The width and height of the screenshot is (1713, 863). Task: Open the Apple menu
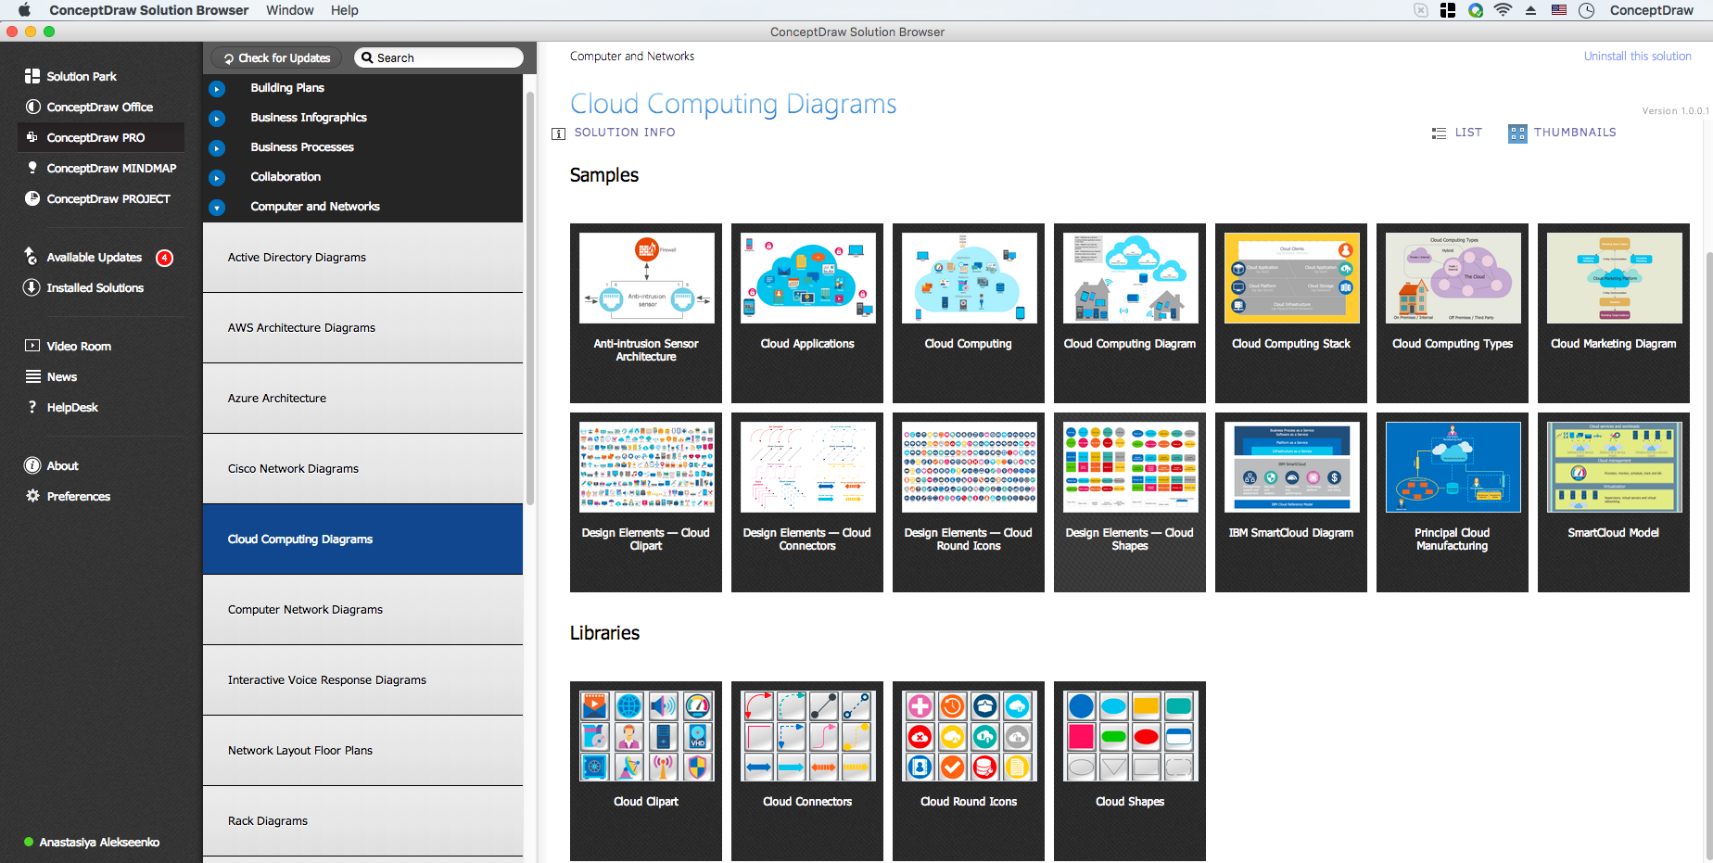[24, 10]
